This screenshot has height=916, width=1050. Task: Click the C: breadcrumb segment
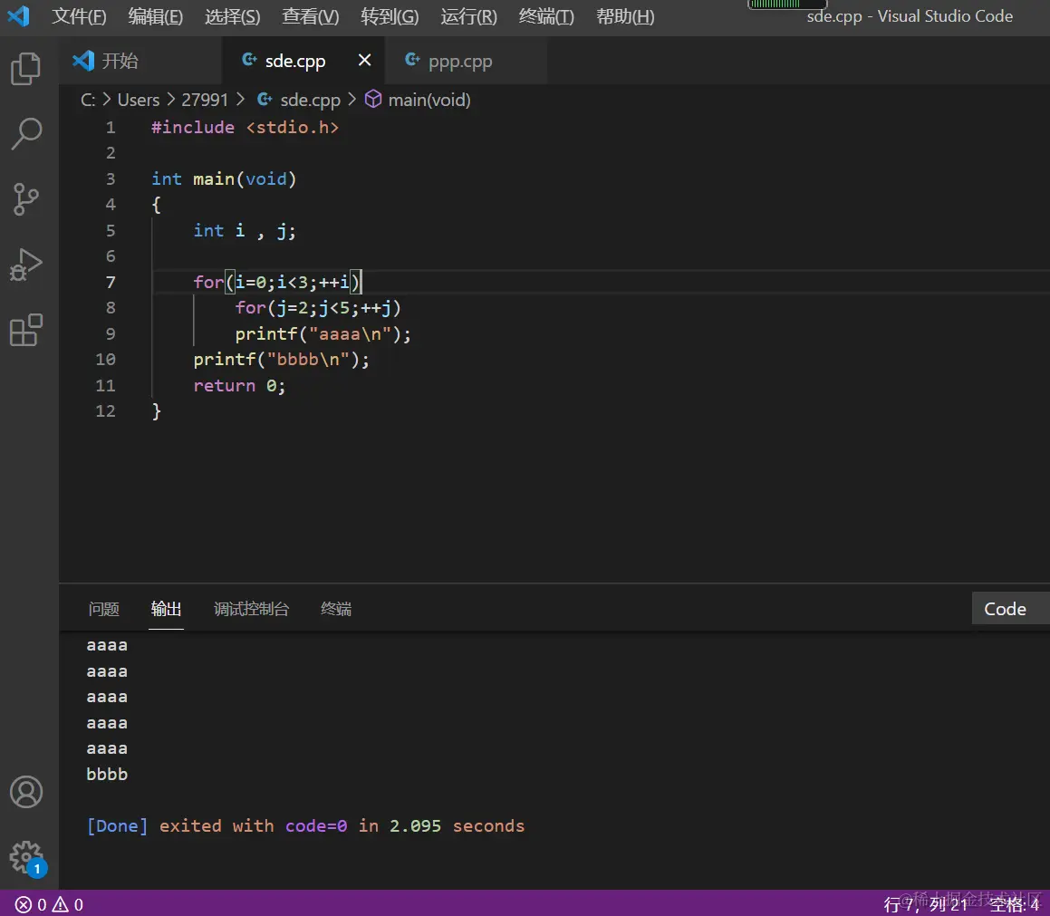click(x=88, y=100)
